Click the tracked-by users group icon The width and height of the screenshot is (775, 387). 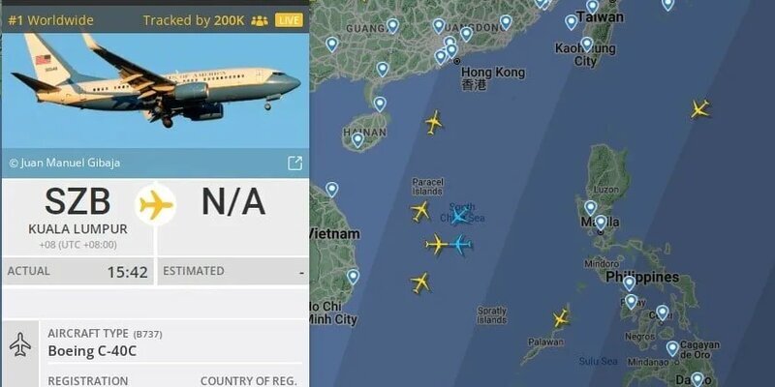[260, 20]
